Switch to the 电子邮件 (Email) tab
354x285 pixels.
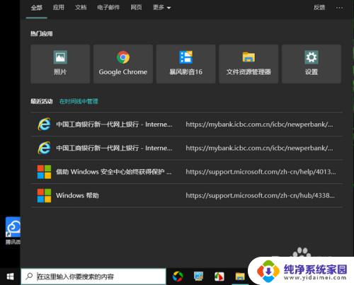click(108, 8)
